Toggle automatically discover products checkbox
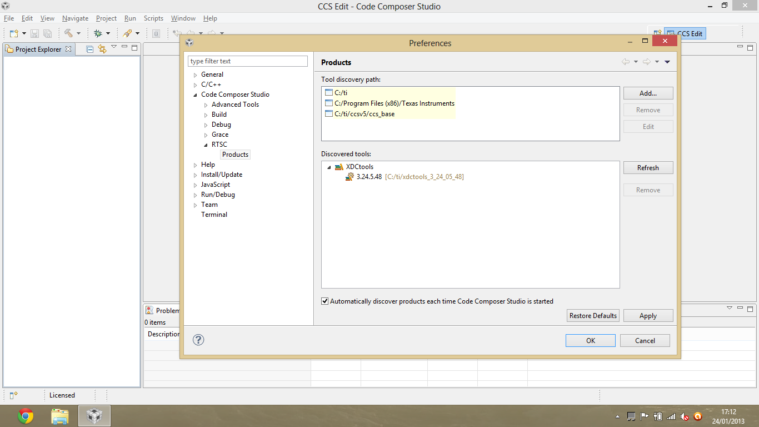The image size is (759, 427). click(x=325, y=301)
